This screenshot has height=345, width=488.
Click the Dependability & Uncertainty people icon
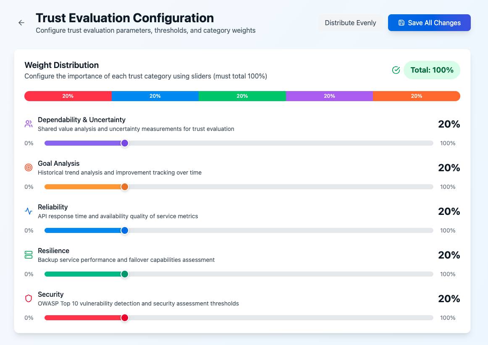(28, 123)
